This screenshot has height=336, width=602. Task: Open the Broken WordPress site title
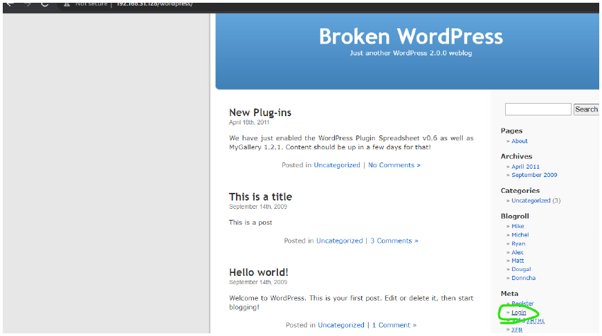pyautogui.click(x=411, y=37)
